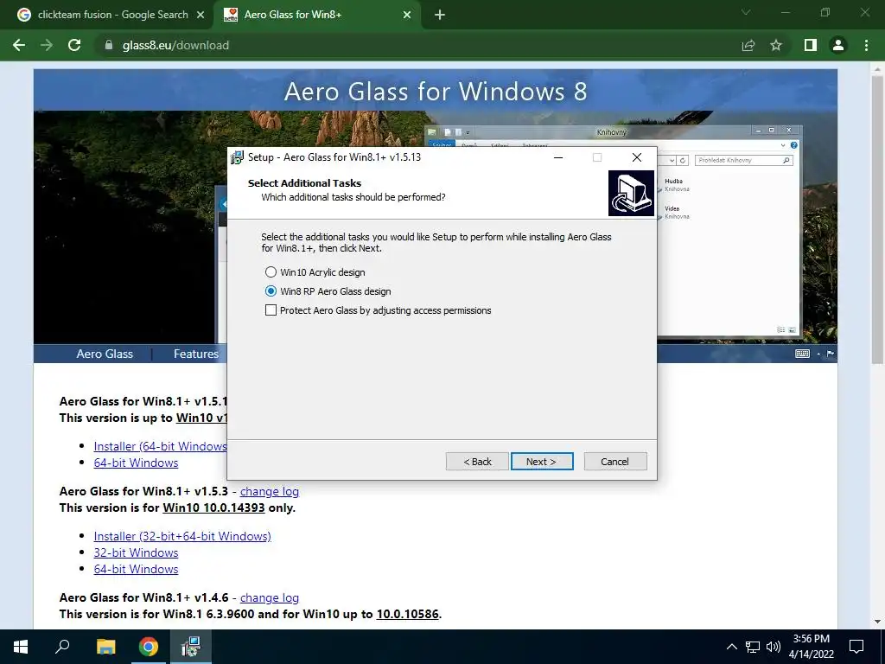Viewport: 885px width, 664px height.
Task: Open the tab search chevron in Chrome
Action: (746, 12)
